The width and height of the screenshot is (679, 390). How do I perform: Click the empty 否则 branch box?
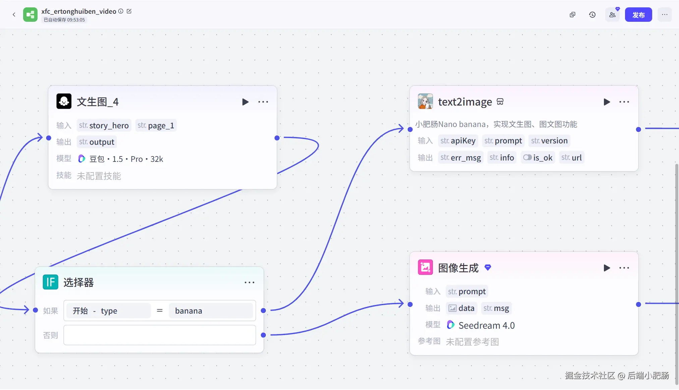(x=160, y=335)
